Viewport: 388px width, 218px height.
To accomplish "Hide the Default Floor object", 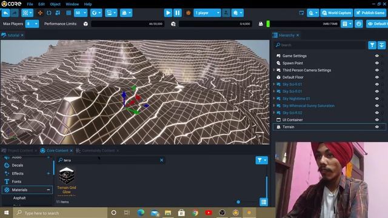I will pos(377,77).
